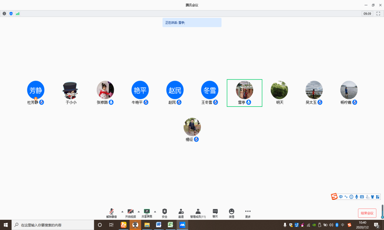Click muted mic icon beside 王冬雪

[x=215, y=102]
